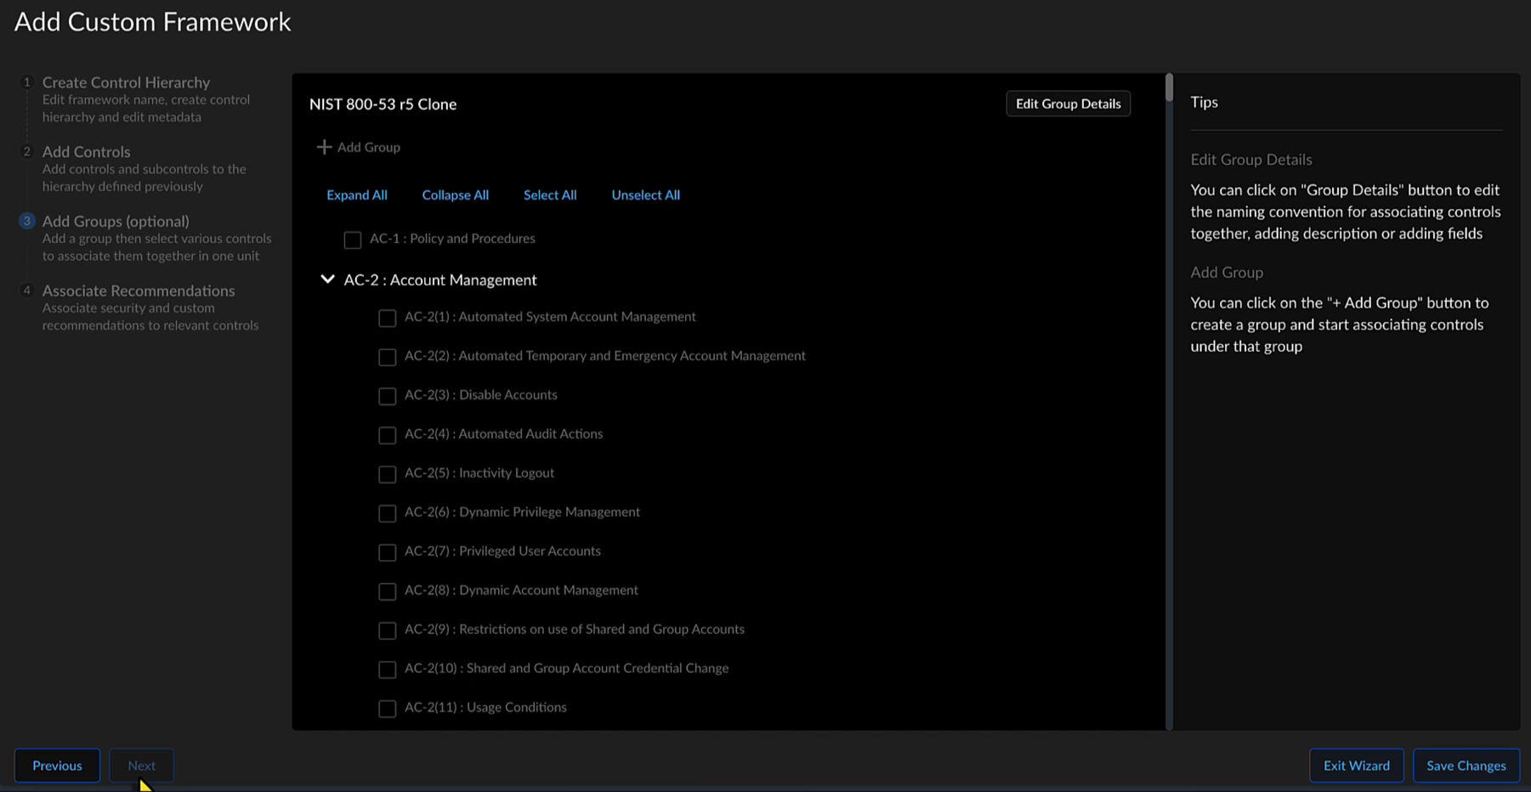This screenshot has height=792, width=1531.
Task: Go back with the Previous button
Action: [57, 766]
